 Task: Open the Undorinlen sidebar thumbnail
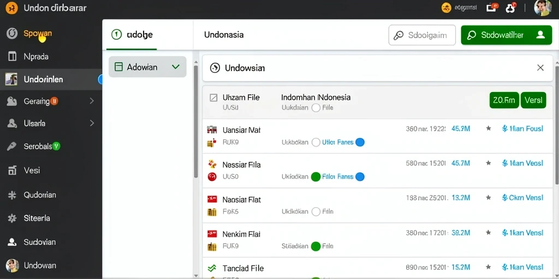(11, 79)
